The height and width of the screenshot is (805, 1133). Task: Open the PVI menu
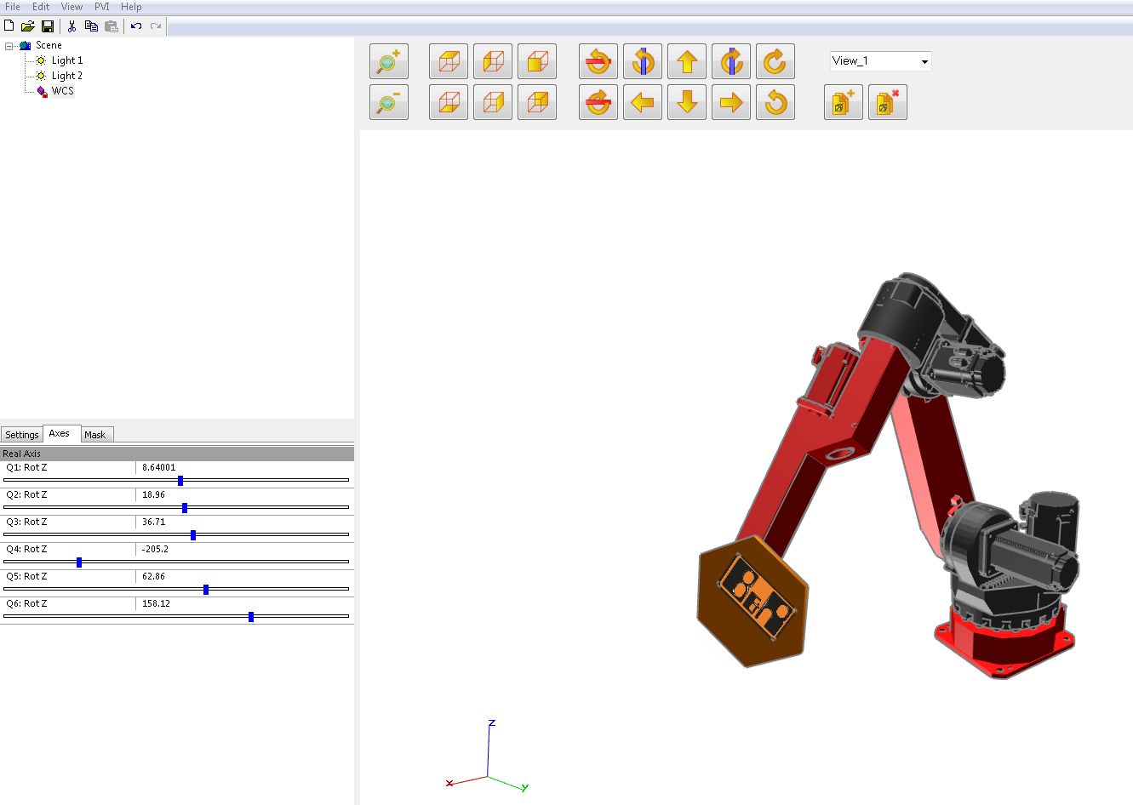coord(101,7)
